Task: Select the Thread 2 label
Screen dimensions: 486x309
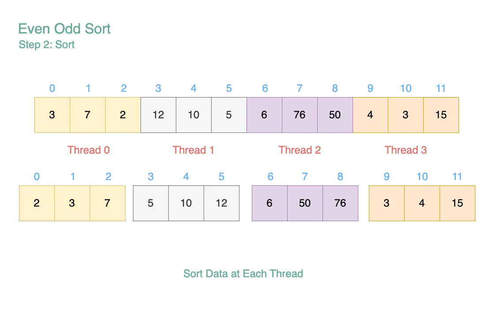Action: [x=300, y=150]
